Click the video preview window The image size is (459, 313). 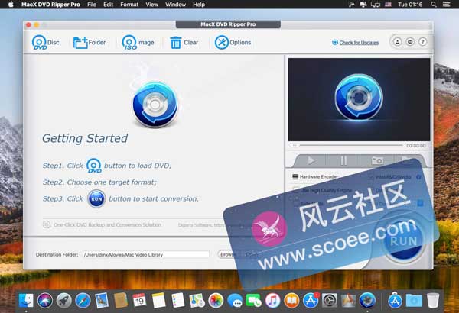pyautogui.click(x=360, y=100)
